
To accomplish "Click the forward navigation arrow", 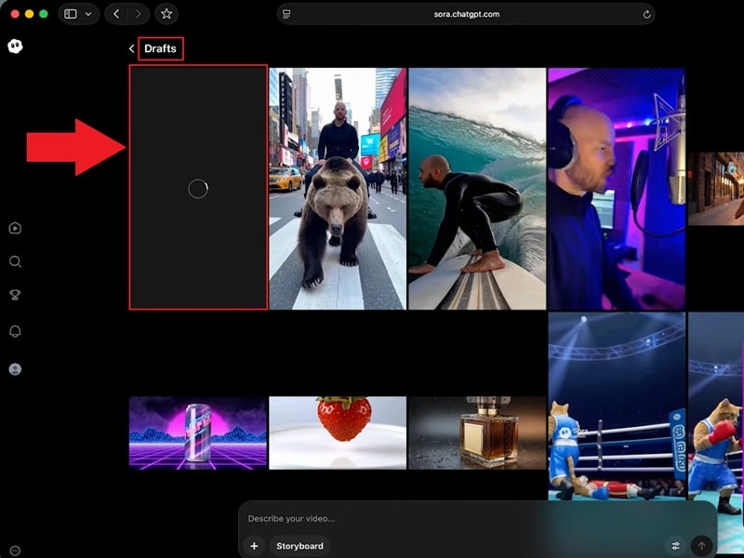I will (x=136, y=14).
